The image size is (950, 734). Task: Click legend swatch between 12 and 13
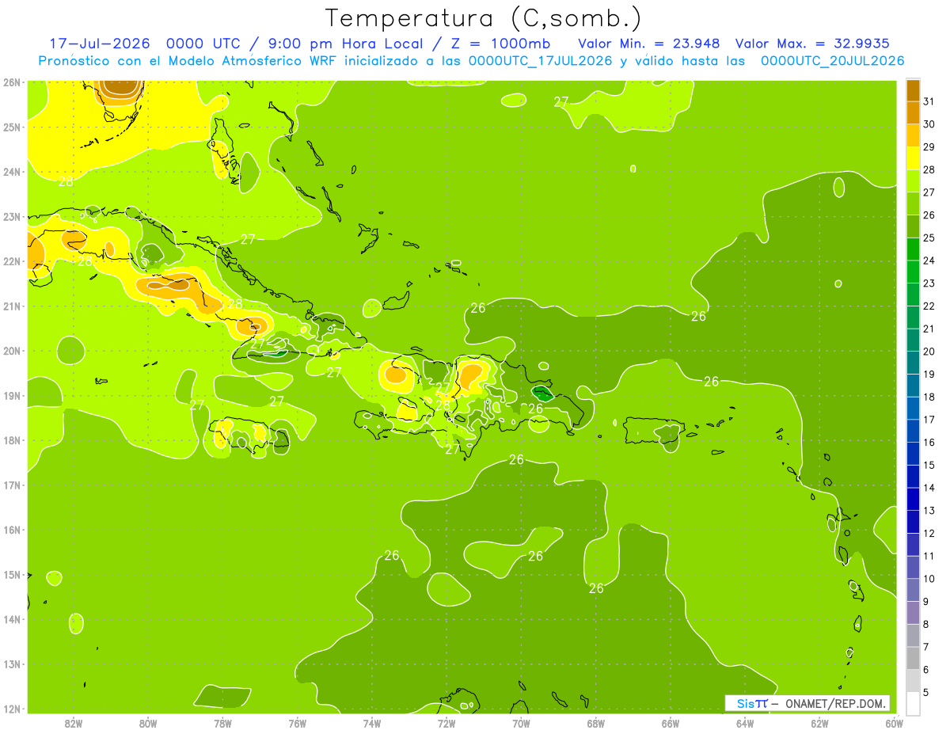tap(913, 522)
